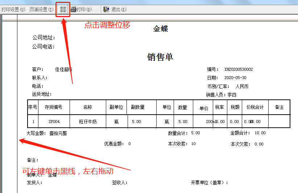Viewport: 298px width, 193px height.
Task: Click the exit door icon
Action: pyautogui.click(x=106, y=9)
